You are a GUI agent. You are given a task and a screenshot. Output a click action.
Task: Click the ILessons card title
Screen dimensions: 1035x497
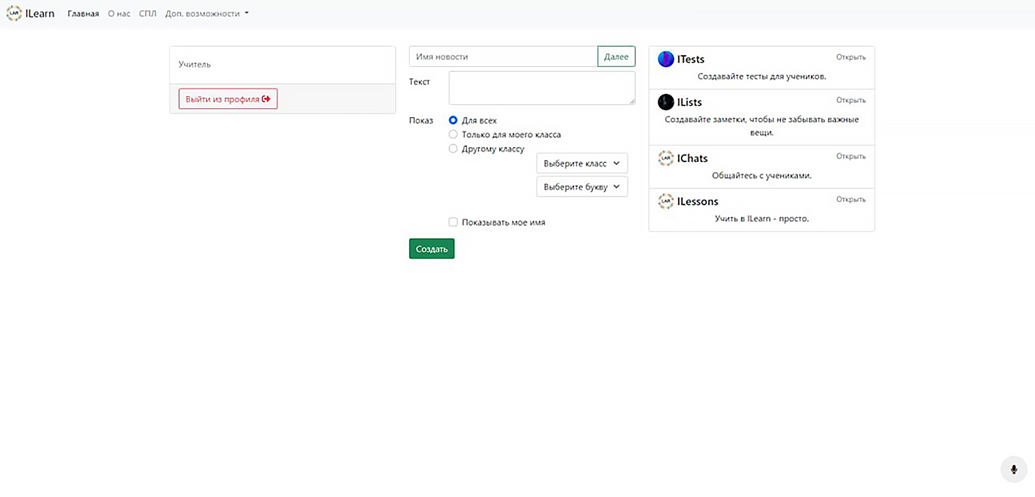[698, 202]
